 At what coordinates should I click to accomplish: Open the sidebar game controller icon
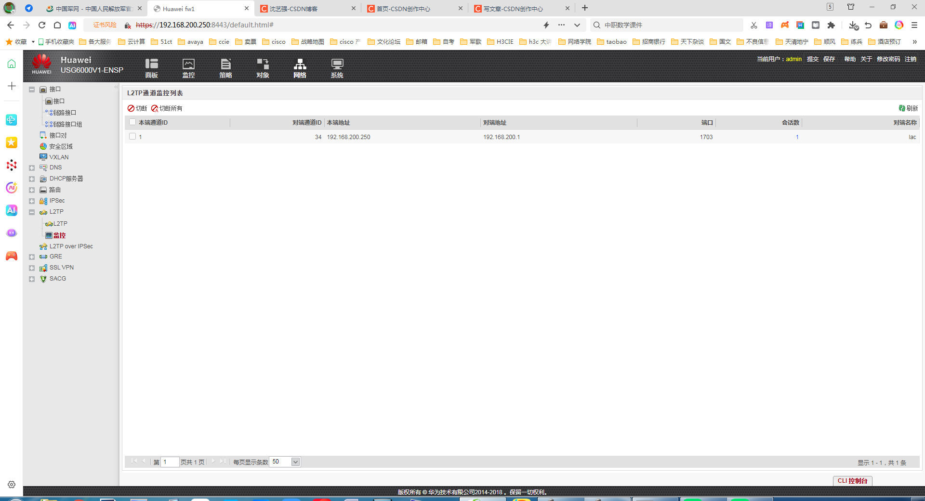pos(12,256)
